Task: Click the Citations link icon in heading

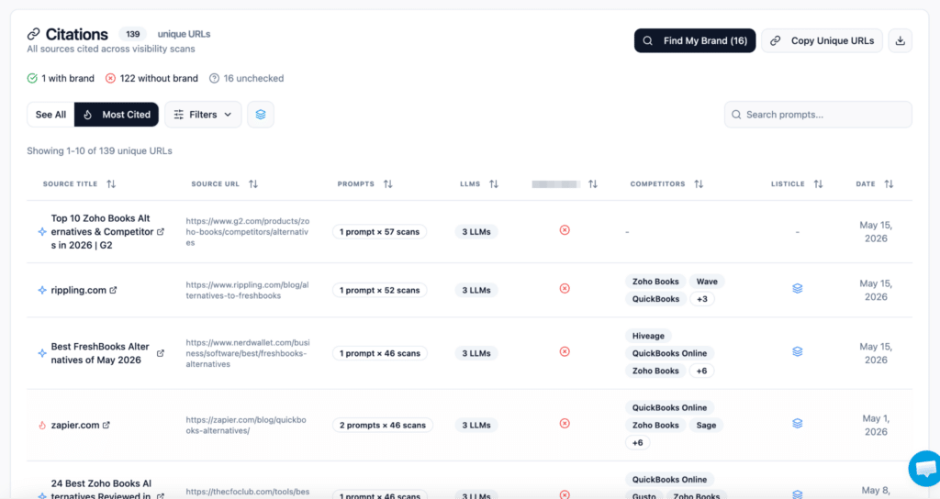Action: coord(34,34)
